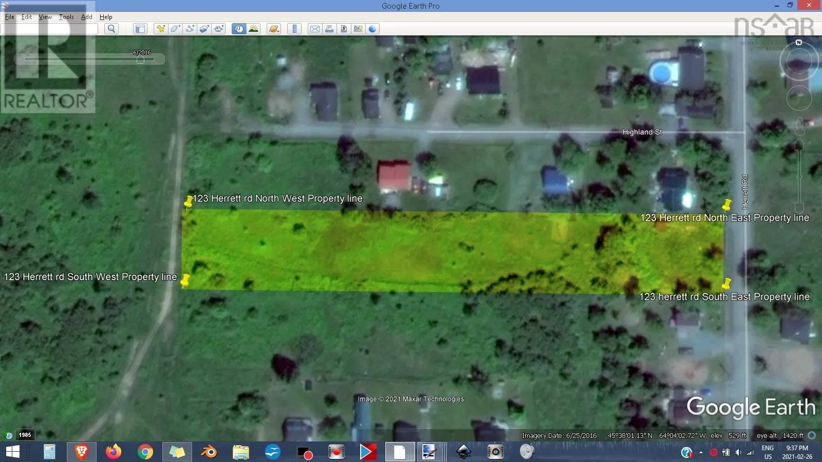Toggle the sidebar panel visibility
This screenshot has height=462, width=822.
click(x=140, y=29)
